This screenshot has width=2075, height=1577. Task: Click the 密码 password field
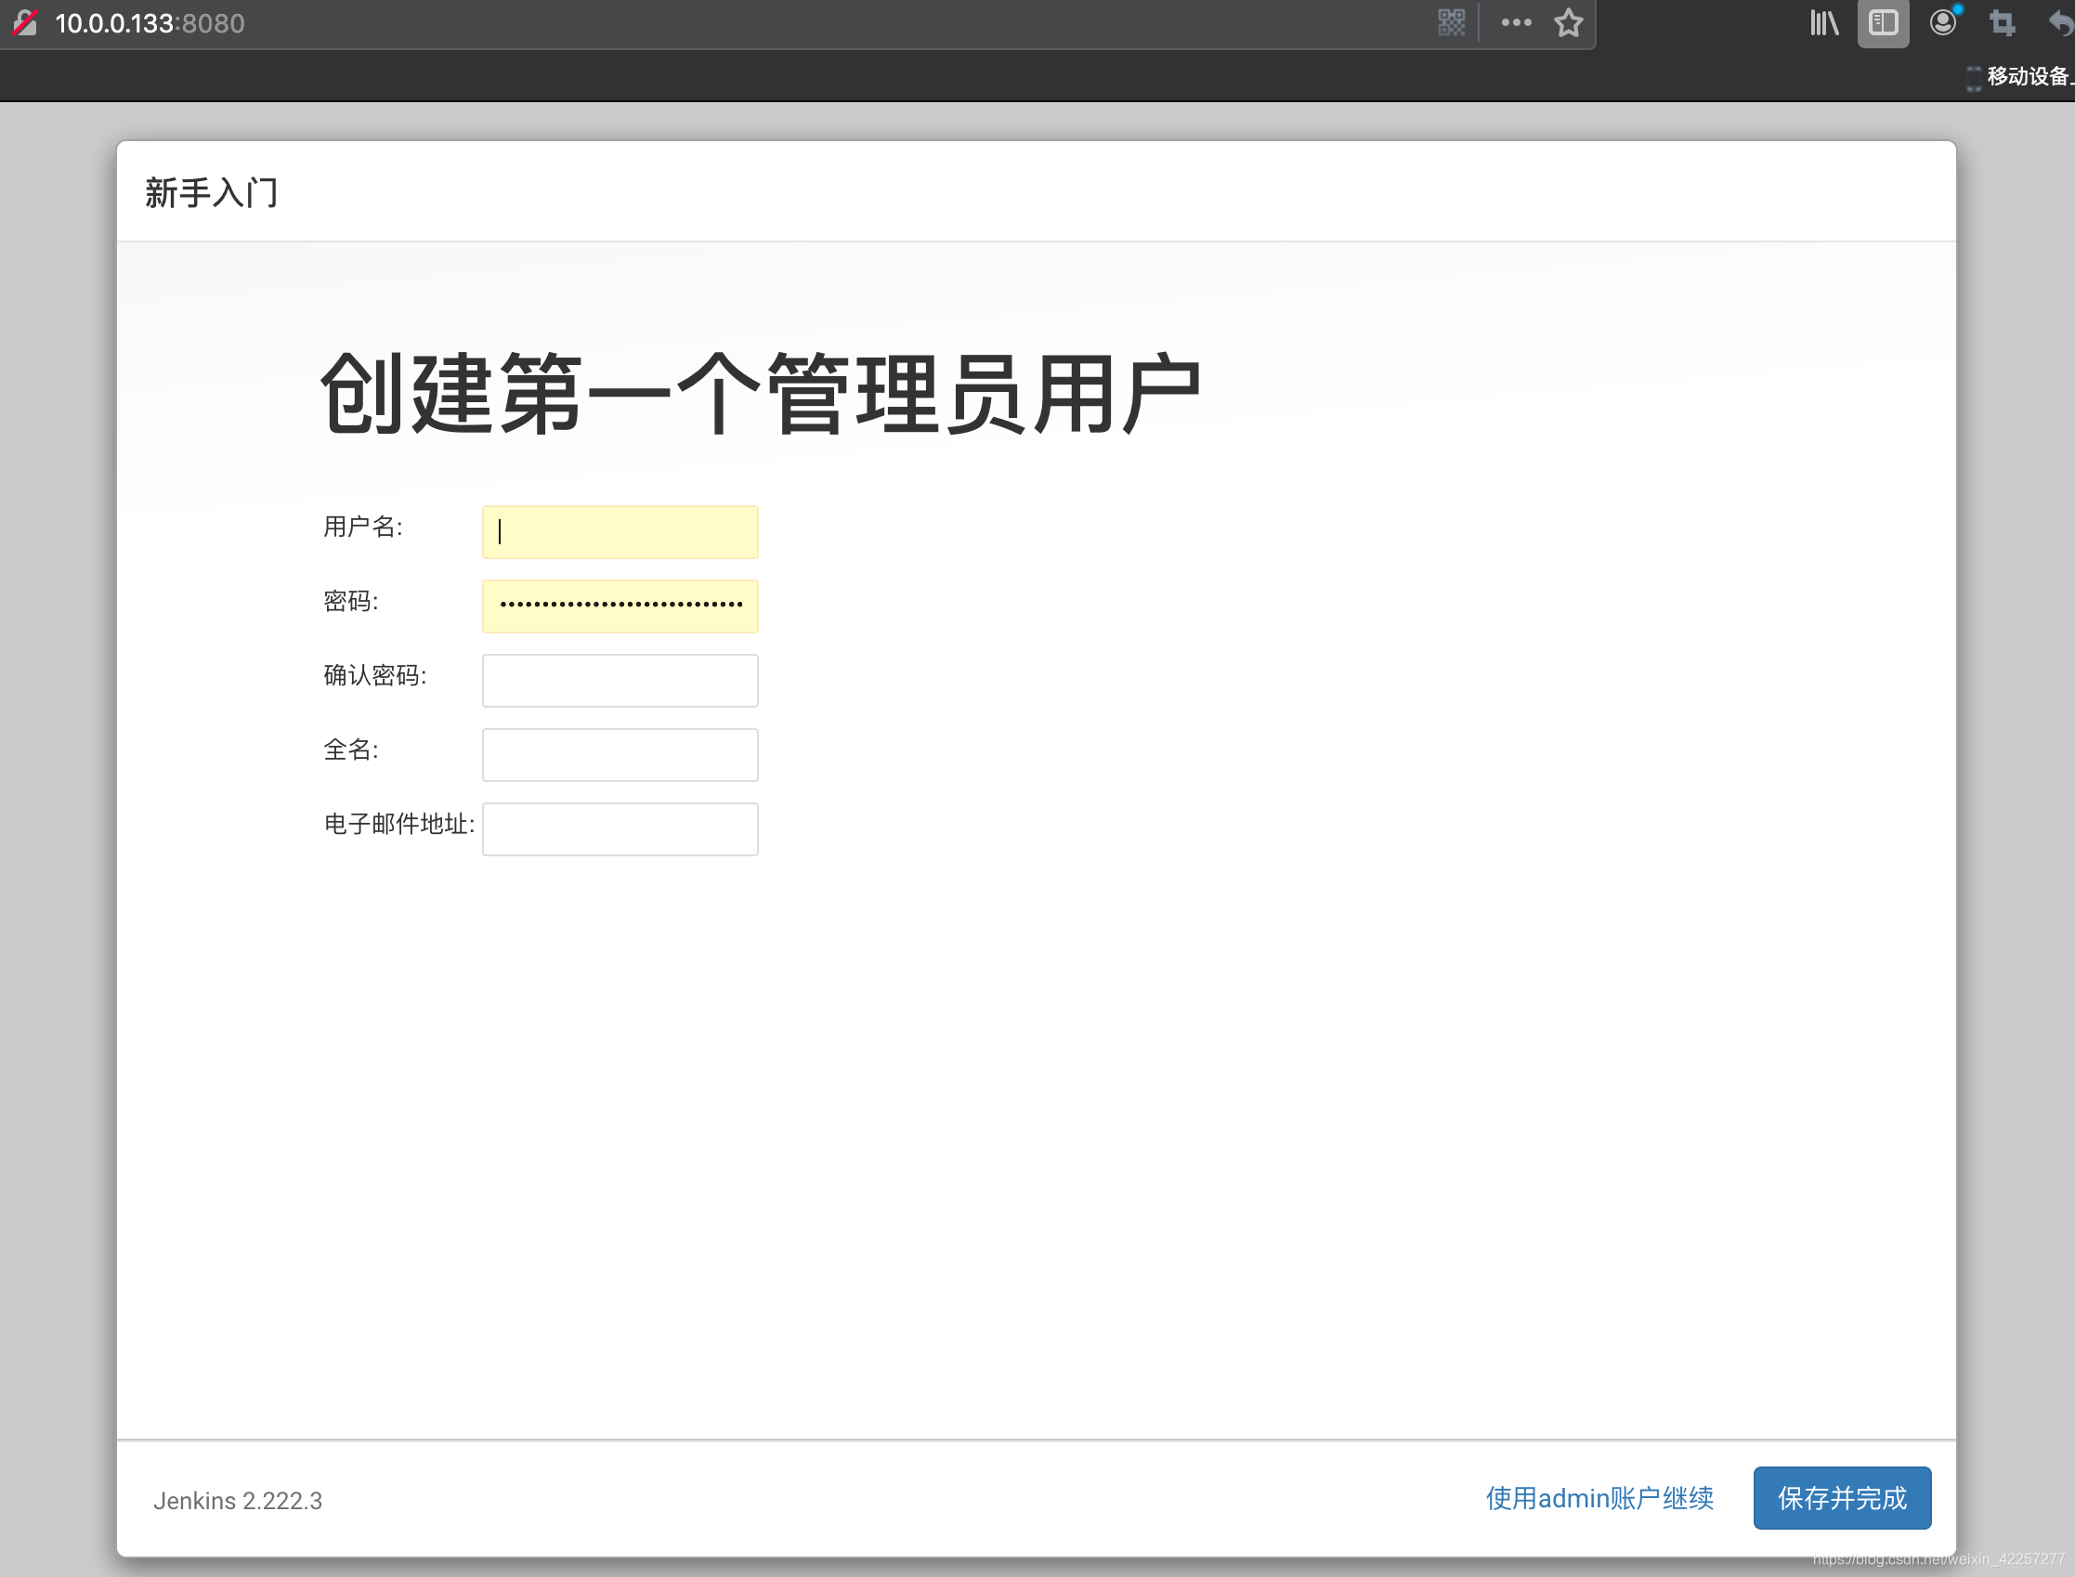point(620,606)
